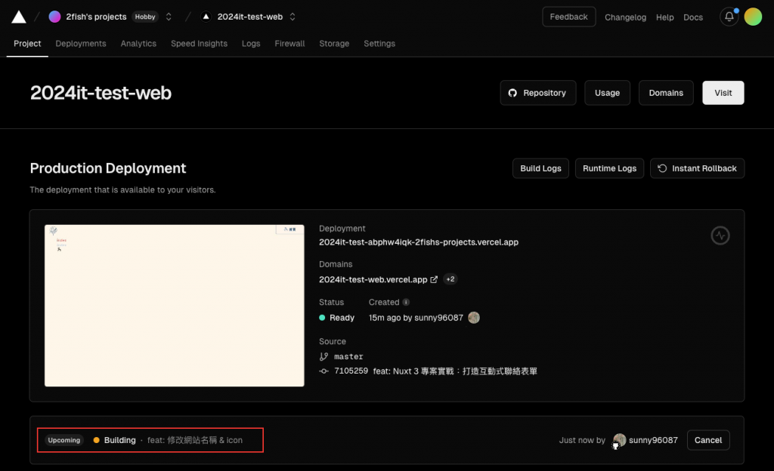774x471 pixels.
Task: Click the Feedback button
Action: click(x=568, y=17)
